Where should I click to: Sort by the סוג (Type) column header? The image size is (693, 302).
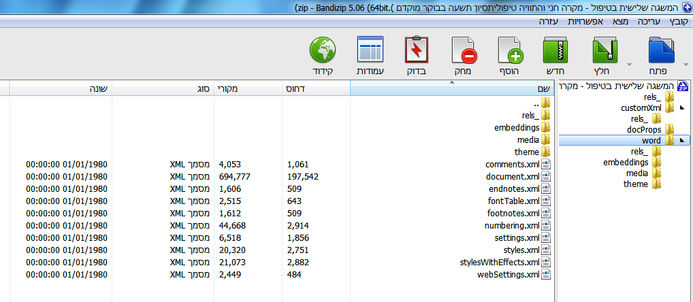click(163, 88)
